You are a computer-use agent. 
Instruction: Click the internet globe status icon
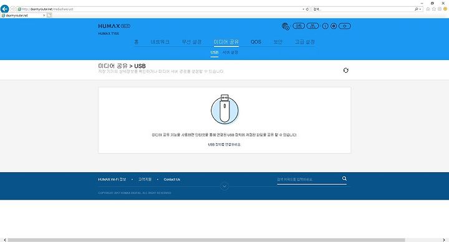286,26
